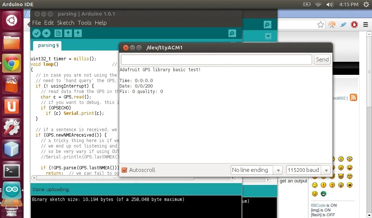Screen dimensions: 372x218
Task: Open the File menu
Action: pos(37,23)
